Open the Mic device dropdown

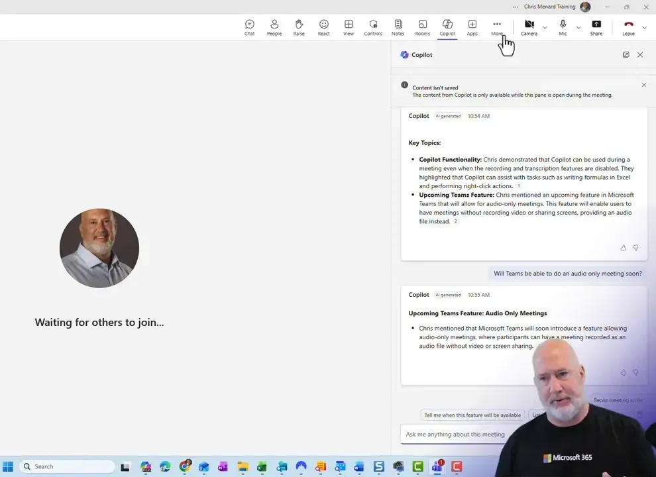coord(578,28)
